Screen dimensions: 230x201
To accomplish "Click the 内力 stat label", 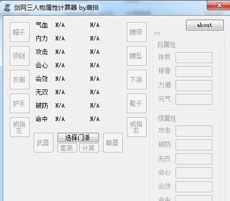I will click(x=41, y=38).
